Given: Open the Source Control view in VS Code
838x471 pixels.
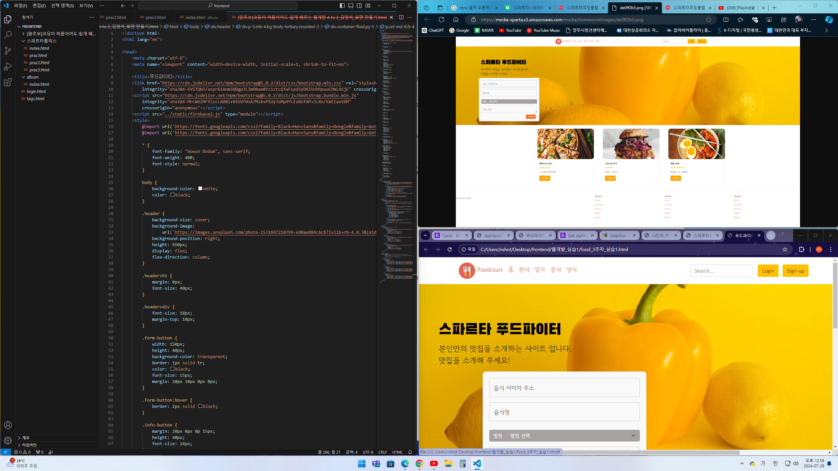Looking at the screenshot, I should [8, 50].
